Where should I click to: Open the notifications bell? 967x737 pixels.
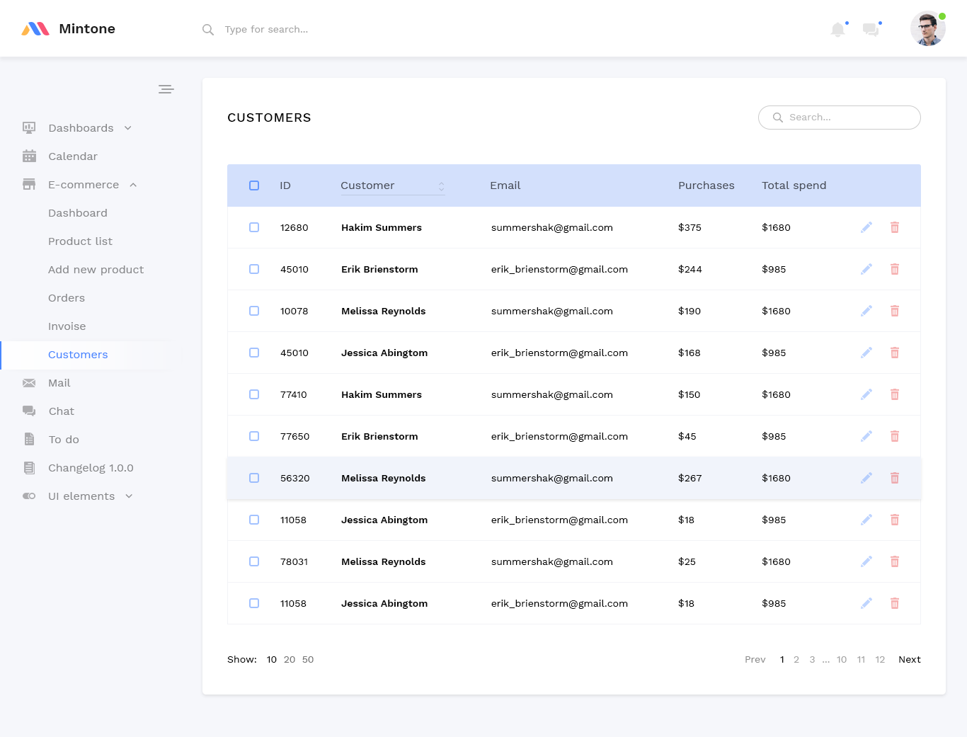tap(838, 30)
